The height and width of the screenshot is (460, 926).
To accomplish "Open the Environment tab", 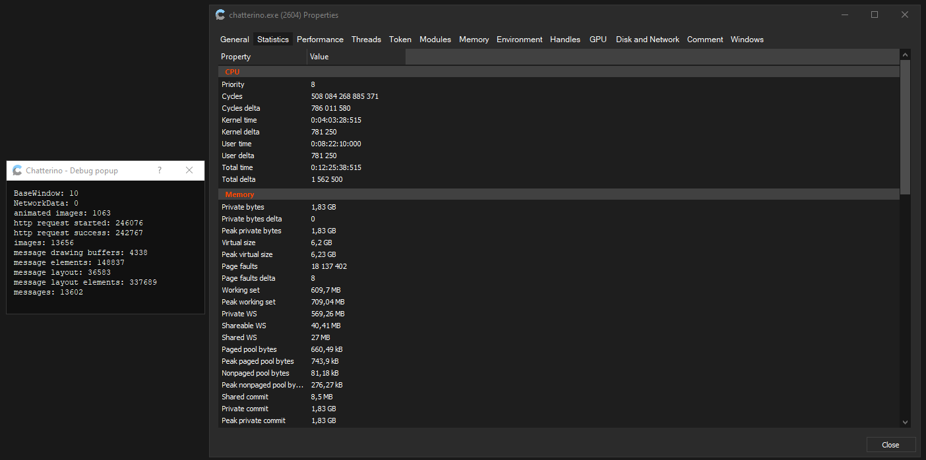I will tap(520, 40).
